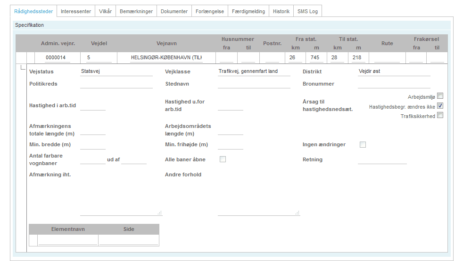Click the Elementnavn table cell
This screenshot has height=261, width=463.
point(68,240)
